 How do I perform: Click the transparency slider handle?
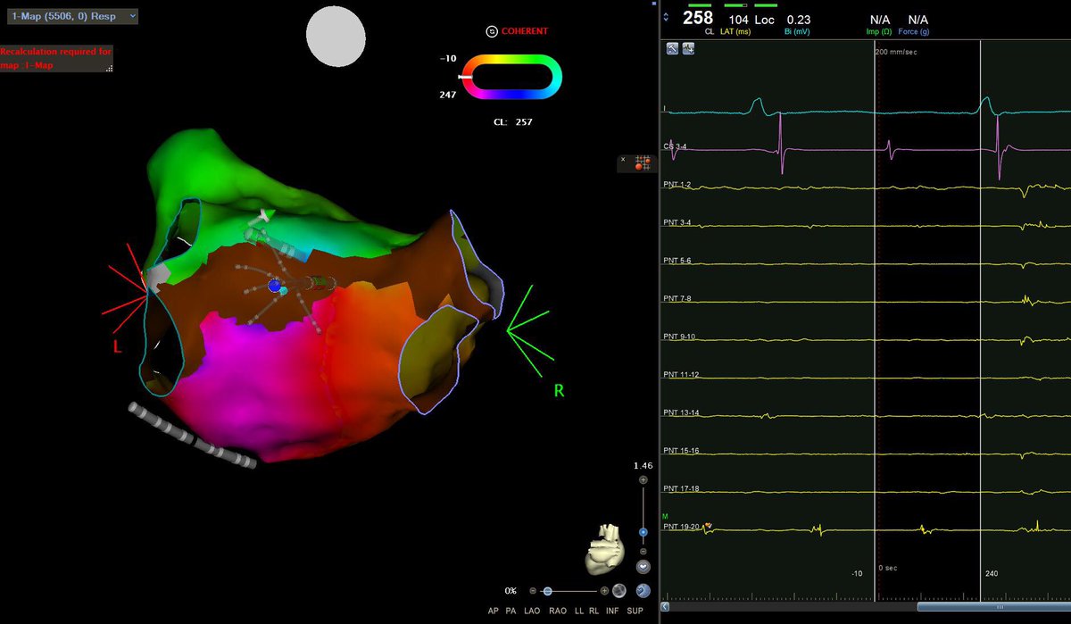(547, 591)
